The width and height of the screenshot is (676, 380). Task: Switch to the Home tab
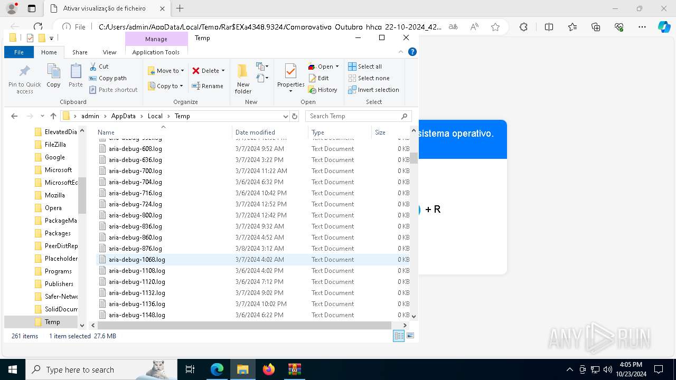pyautogui.click(x=49, y=52)
